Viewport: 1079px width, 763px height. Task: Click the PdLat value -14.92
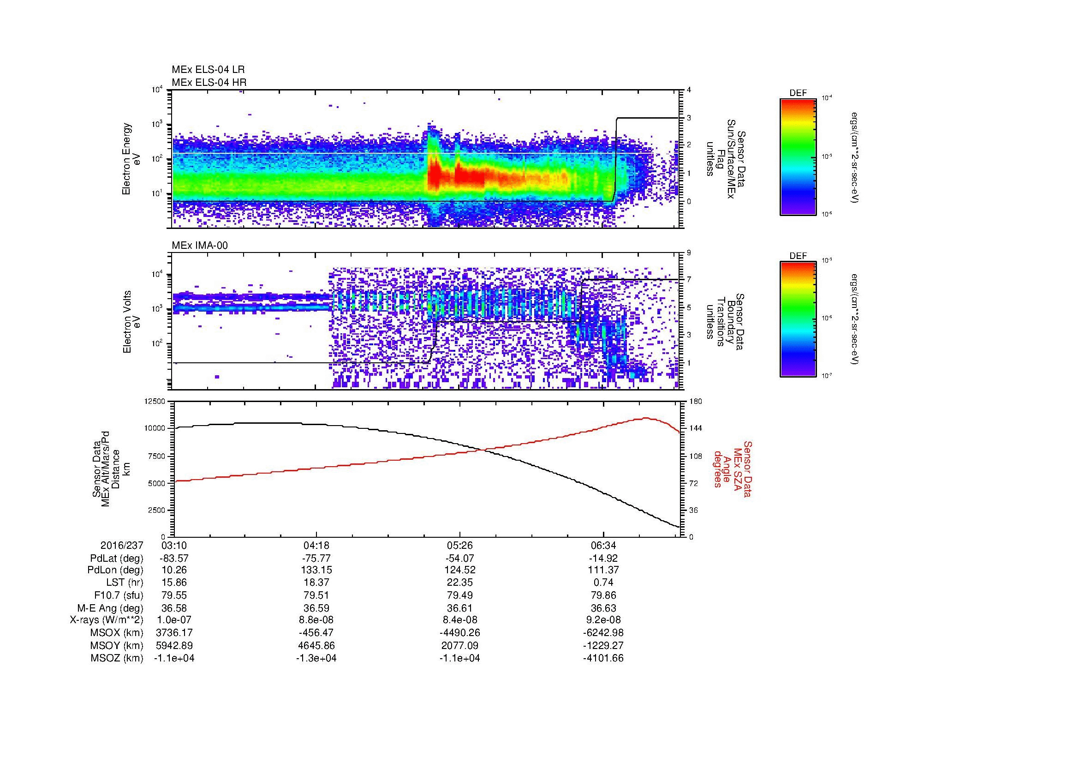click(x=603, y=559)
